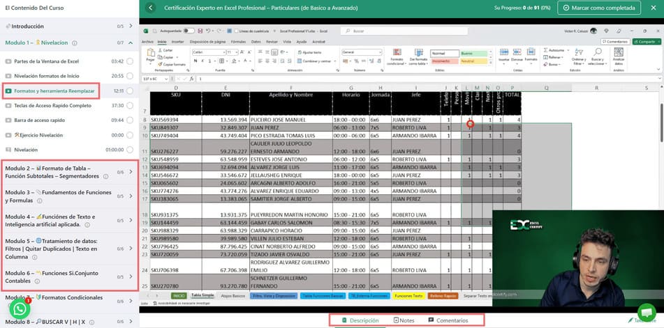
Task: Click Analizar datos icon in Excel ribbon
Action: 619,52
